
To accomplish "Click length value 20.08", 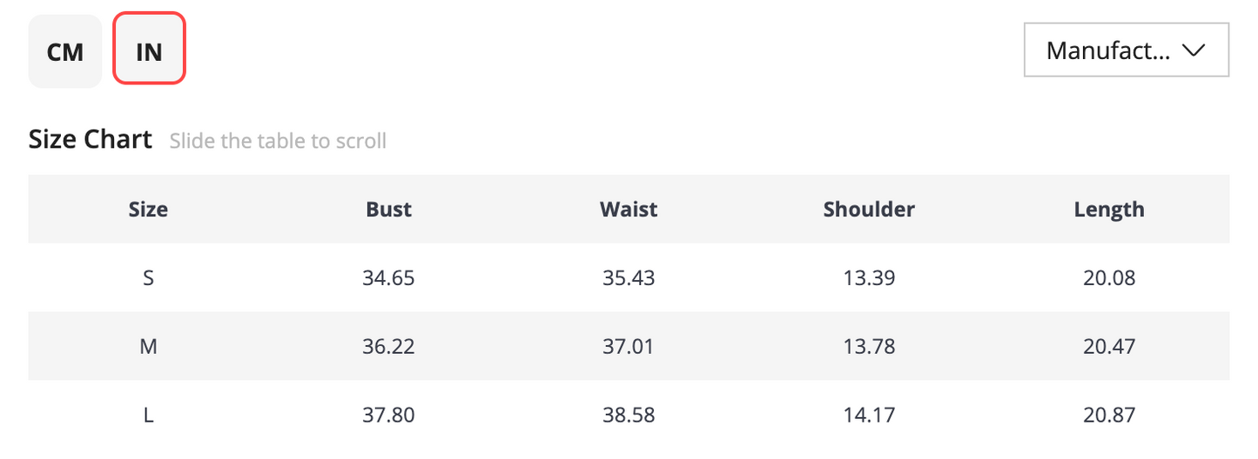I will 1109,278.
